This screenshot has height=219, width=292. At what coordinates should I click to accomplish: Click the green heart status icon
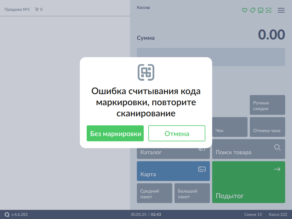click(244, 10)
